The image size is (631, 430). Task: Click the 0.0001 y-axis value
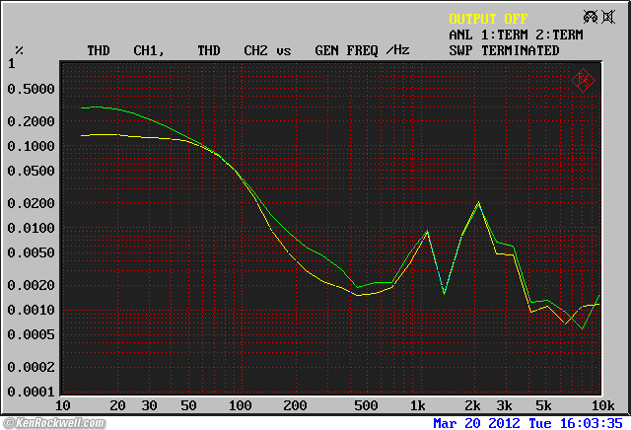(x=31, y=392)
